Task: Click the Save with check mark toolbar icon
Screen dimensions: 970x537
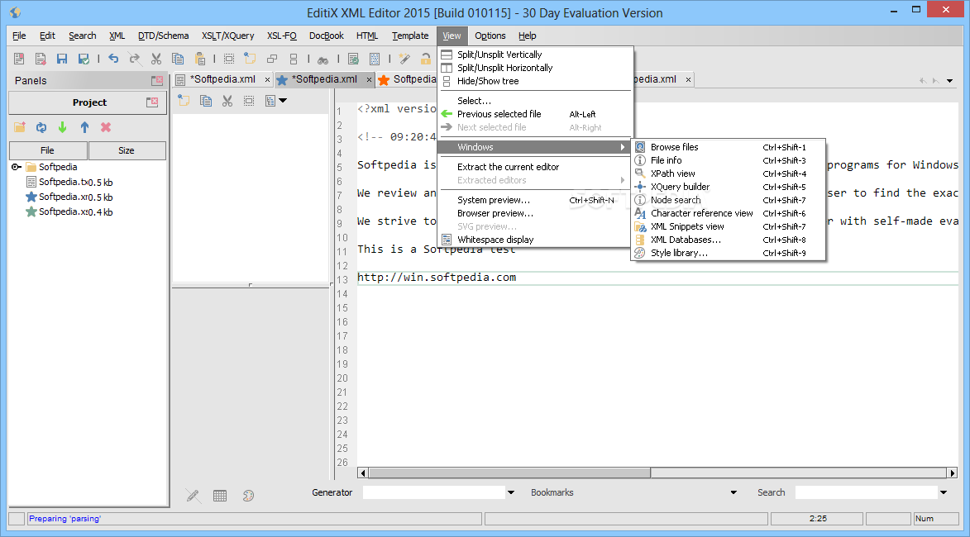Action: coord(84,59)
